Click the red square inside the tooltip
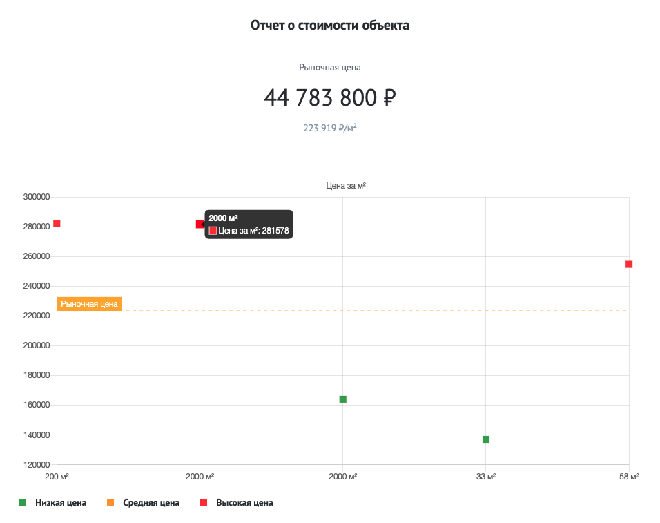Screen dimensions: 660x523 tap(213, 231)
